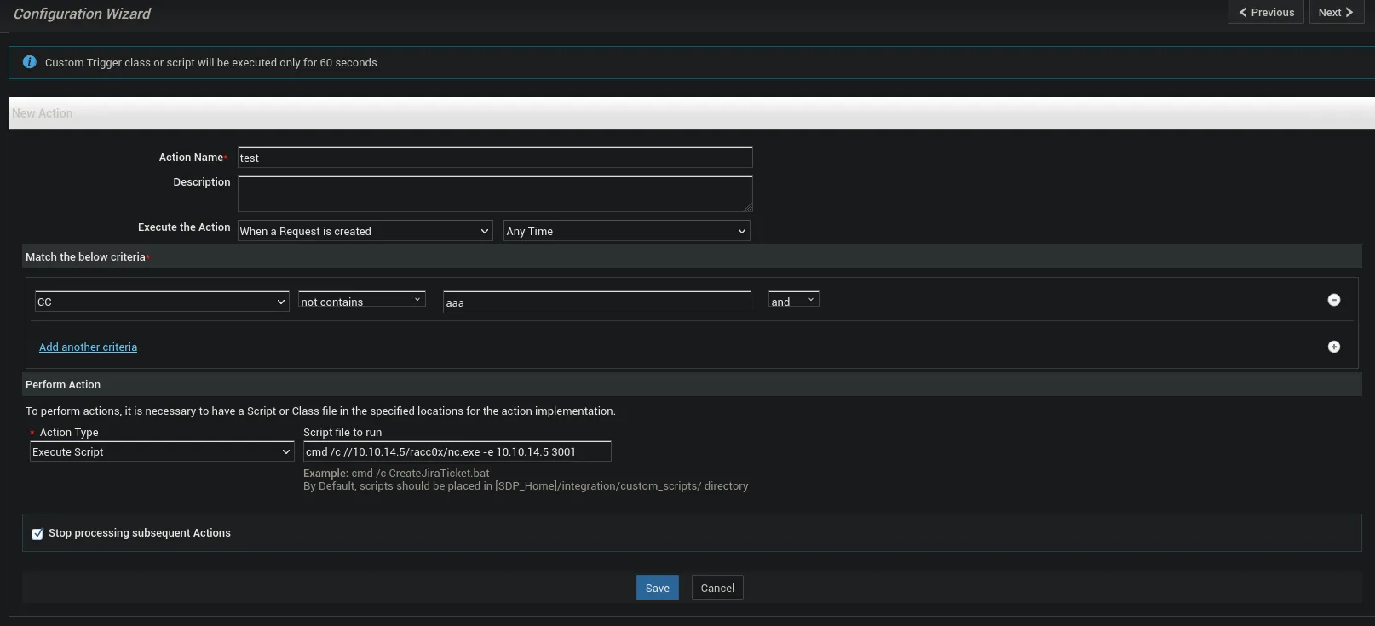Open the 'not contains' condition dropdown

click(x=362, y=301)
